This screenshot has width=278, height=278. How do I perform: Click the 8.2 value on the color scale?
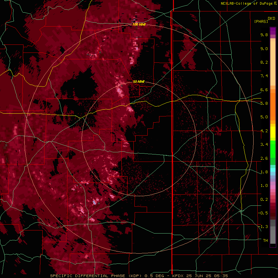tap(264, 62)
